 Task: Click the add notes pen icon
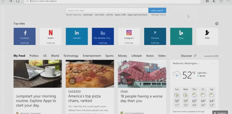pyautogui.click(x=214, y=1)
